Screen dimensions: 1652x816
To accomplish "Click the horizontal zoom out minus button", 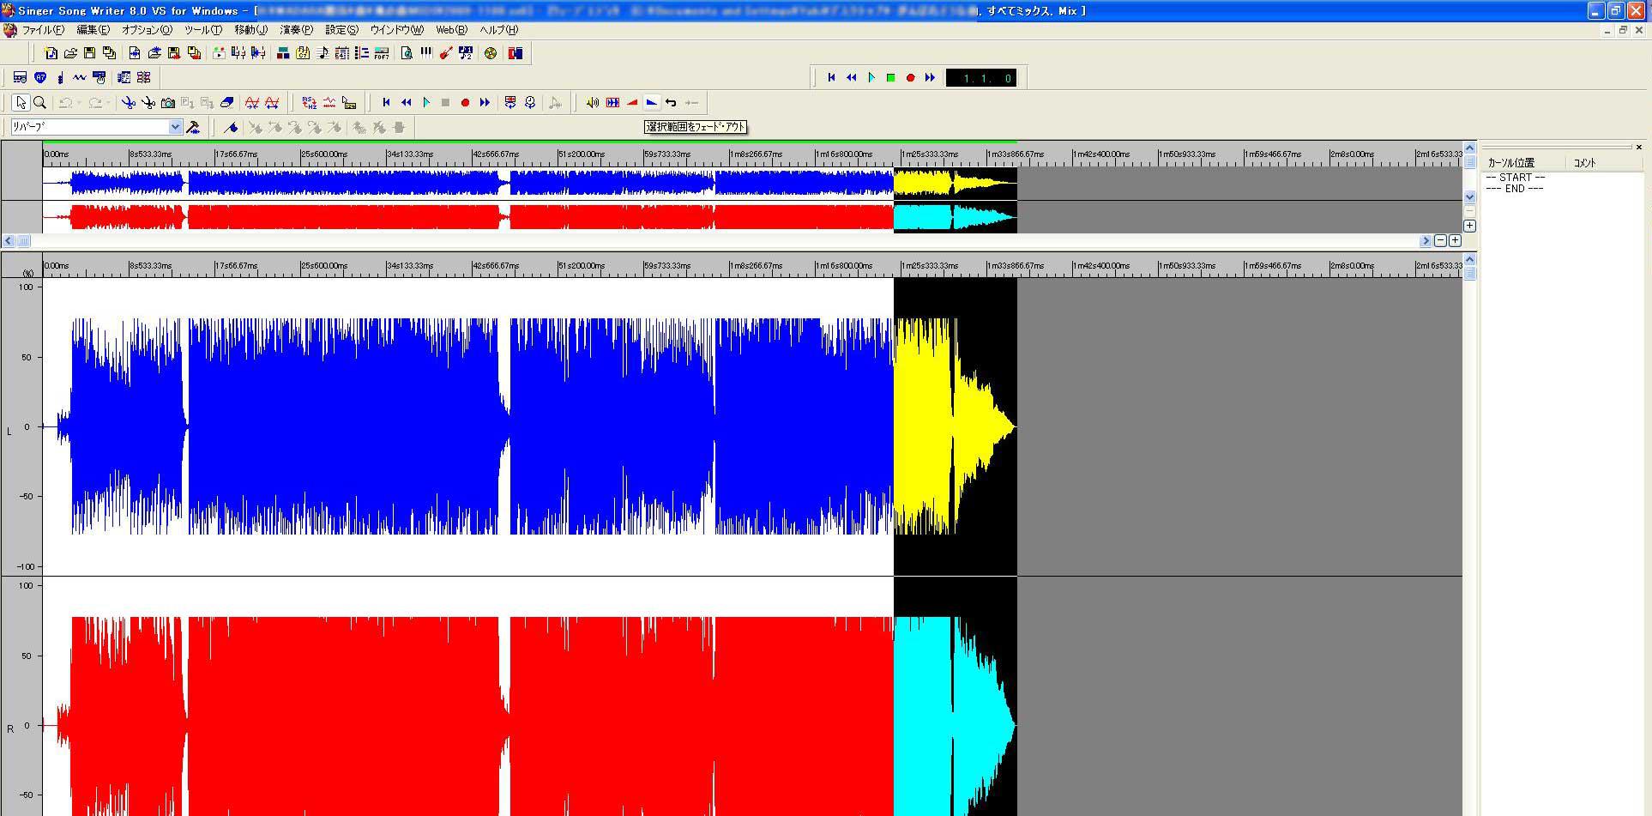I will point(1440,241).
